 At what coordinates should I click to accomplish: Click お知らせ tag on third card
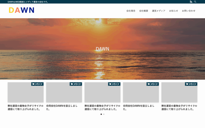pos(114,84)
